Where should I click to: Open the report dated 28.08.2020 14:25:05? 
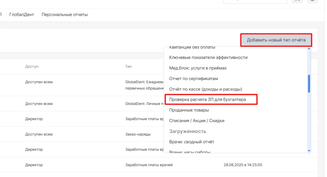pyautogui.click(x=243, y=165)
